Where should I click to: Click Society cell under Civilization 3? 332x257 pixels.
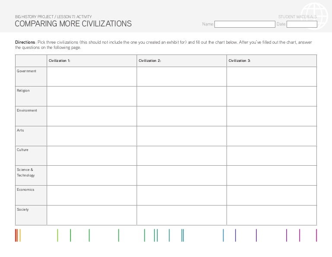click(271, 215)
